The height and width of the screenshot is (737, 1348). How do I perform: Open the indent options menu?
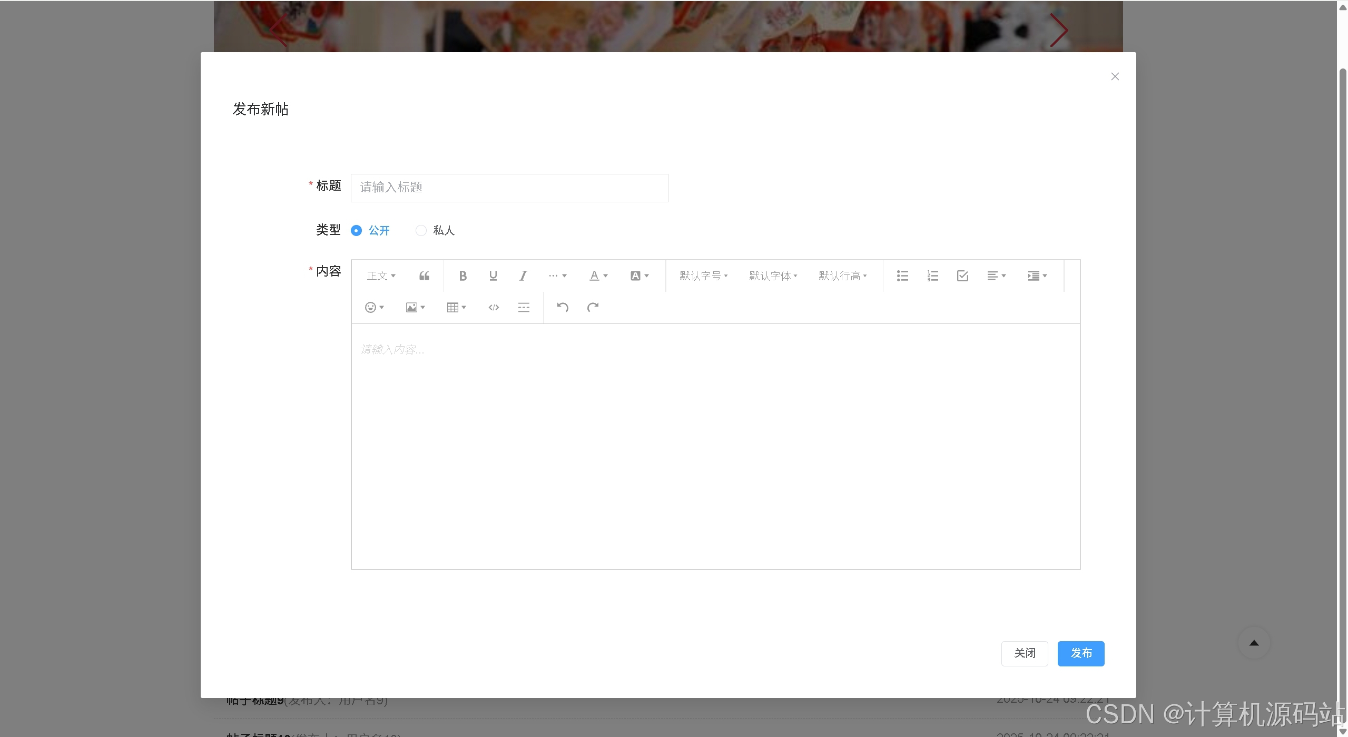click(x=1037, y=276)
